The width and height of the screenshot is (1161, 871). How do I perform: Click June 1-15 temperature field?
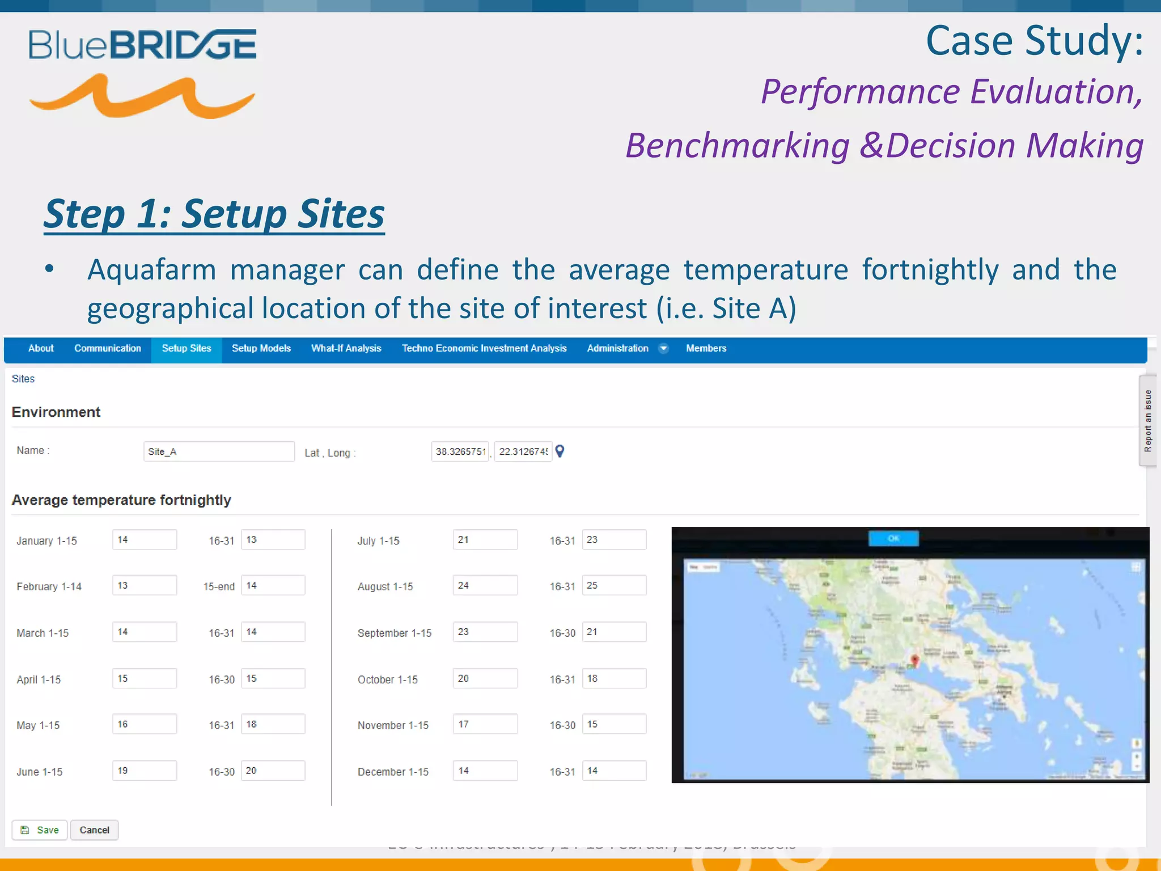click(x=145, y=771)
